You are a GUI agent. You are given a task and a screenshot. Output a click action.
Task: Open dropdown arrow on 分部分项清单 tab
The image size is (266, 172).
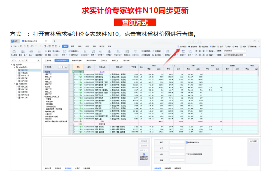(x=67, y=60)
